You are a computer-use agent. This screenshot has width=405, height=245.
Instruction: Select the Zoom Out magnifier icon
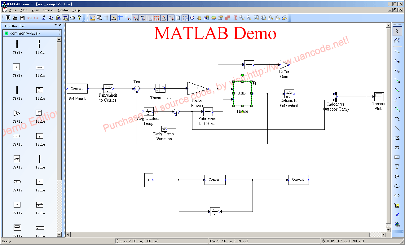[249, 18]
